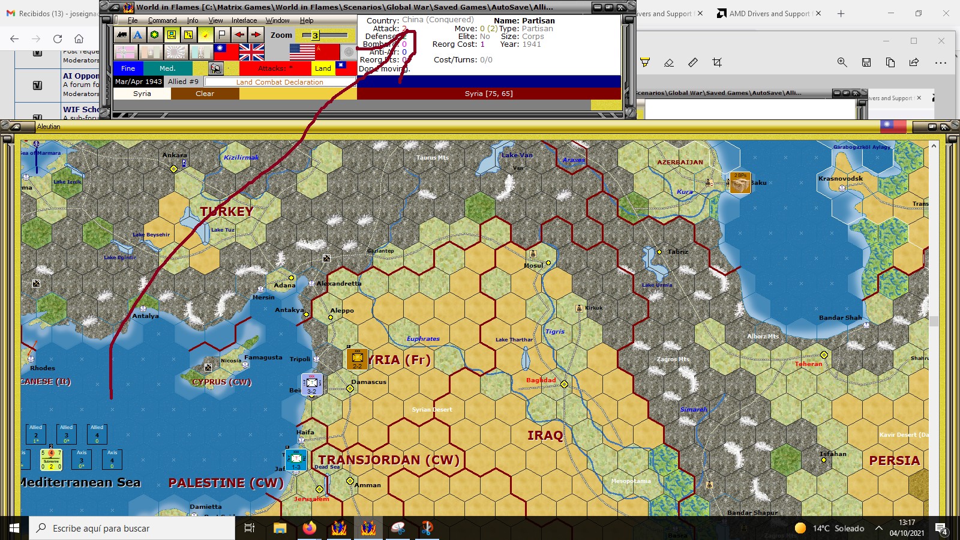
Task: Click the Land Combat Declaration phase field
Action: tap(280, 82)
